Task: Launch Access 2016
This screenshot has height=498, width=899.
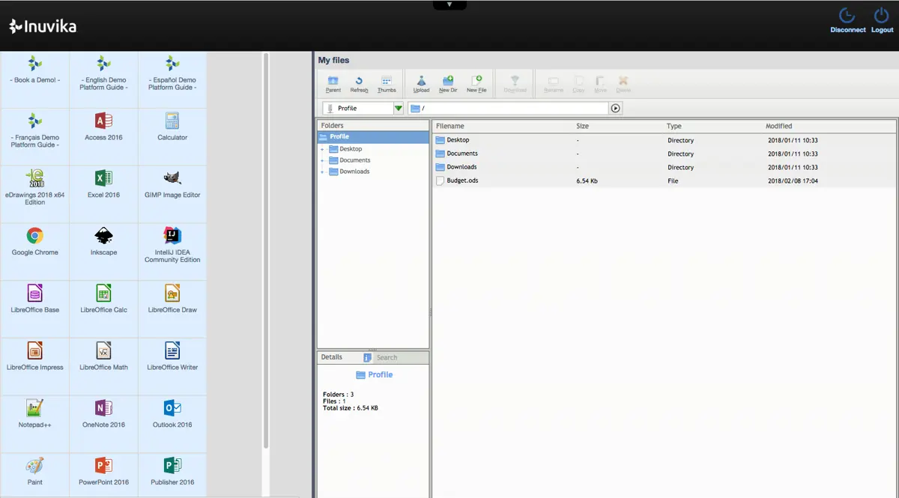Action: point(103,137)
